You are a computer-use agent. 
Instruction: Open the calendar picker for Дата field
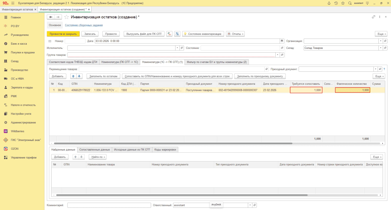click(282, 41)
